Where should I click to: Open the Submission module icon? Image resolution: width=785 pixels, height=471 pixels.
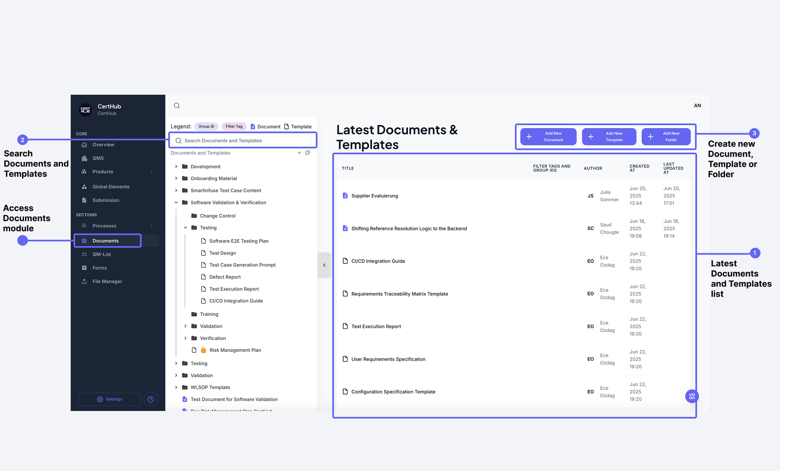click(85, 200)
